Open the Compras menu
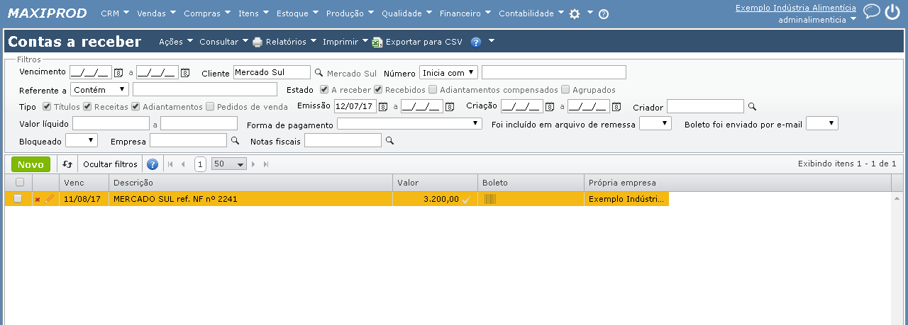 (x=207, y=13)
